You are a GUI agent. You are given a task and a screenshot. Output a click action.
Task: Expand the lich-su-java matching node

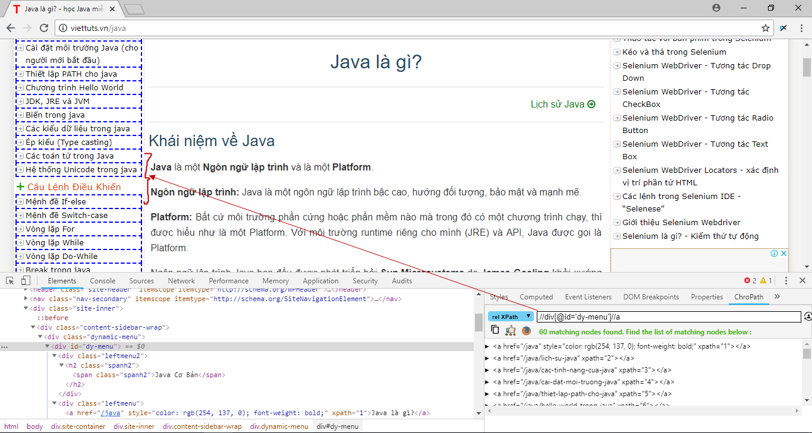(487, 358)
